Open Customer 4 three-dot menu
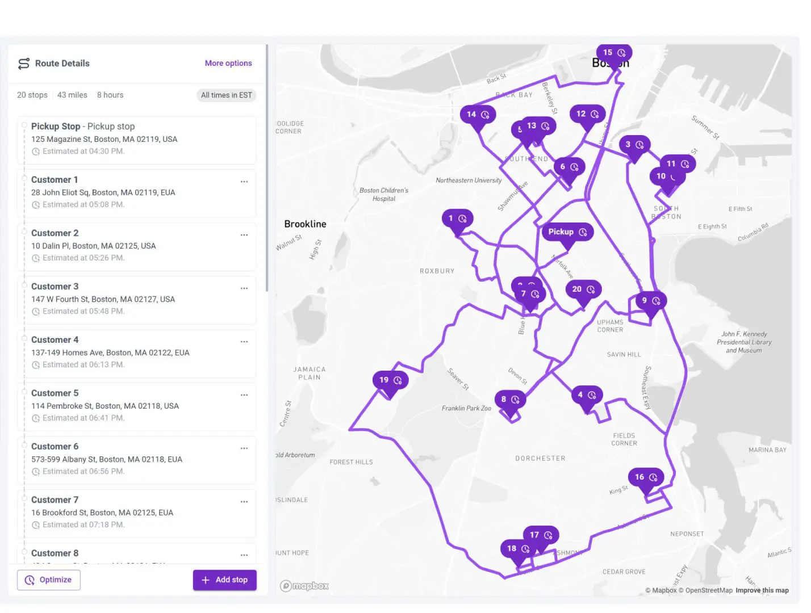The width and height of the screenshot is (811, 613). (244, 342)
